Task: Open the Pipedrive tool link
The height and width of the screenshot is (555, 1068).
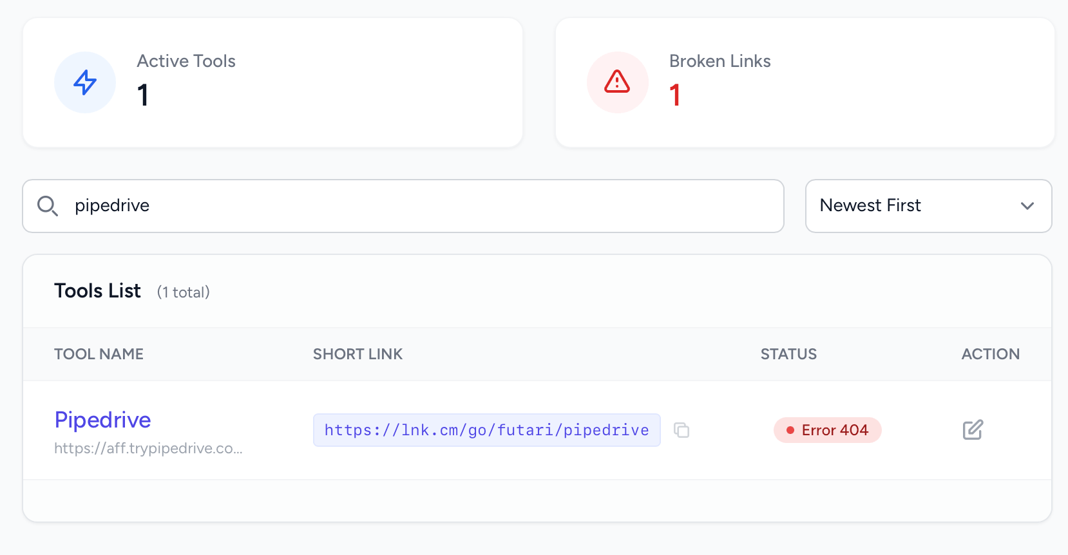Action: (102, 420)
